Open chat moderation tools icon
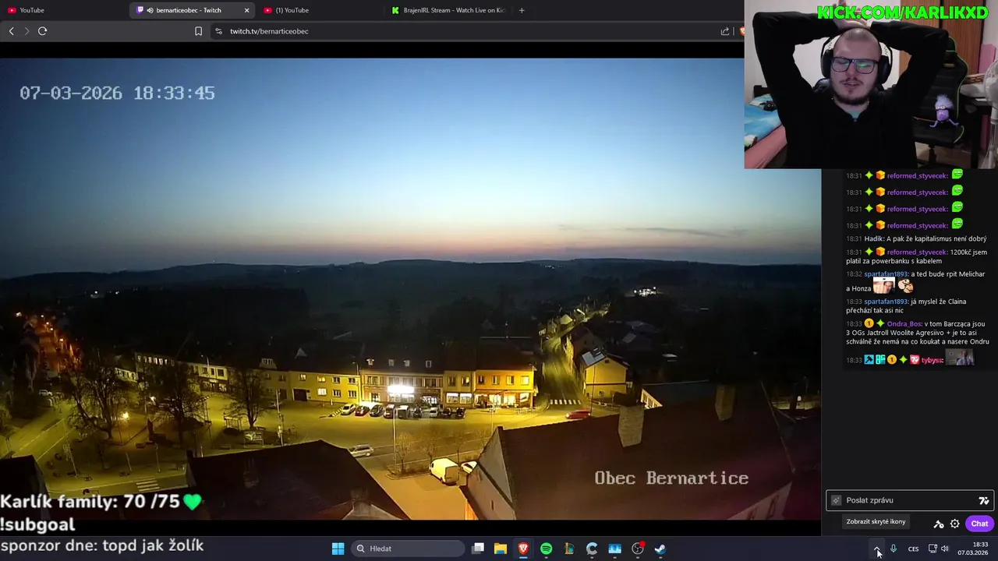998x561 pixels. pyautogui.click(x=939, y=524)
